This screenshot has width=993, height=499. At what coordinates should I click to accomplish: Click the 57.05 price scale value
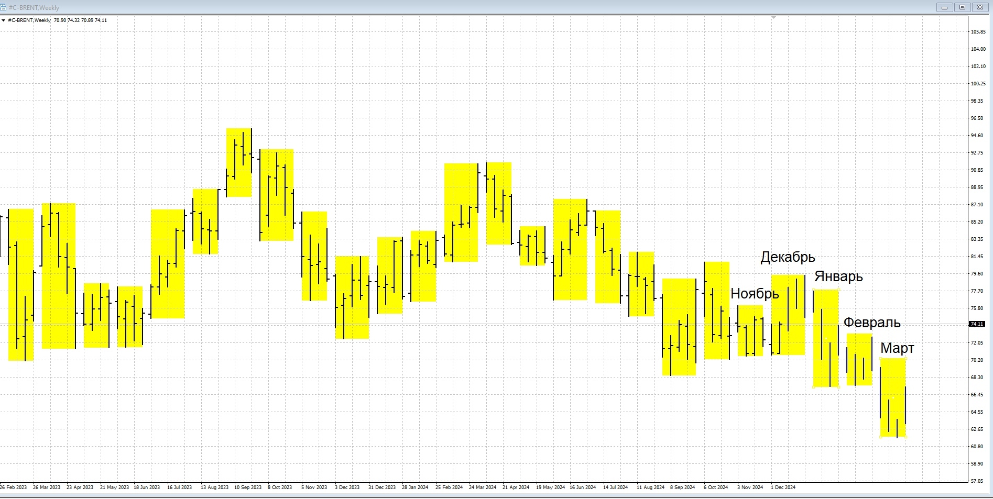pyautogui.click(x=977, y=481)
